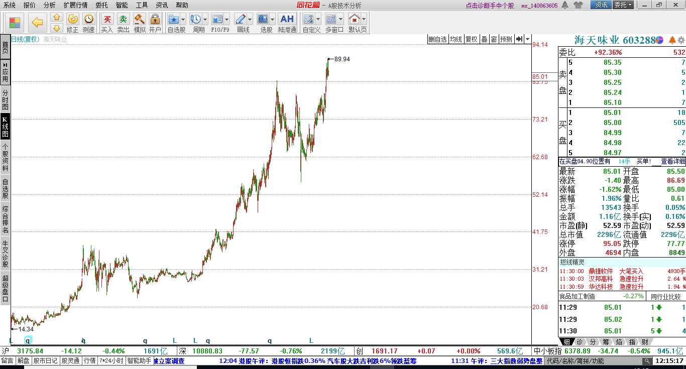Click the orange alert bell beside 603288
686x369 pixels.
click(x=672, y=40)
